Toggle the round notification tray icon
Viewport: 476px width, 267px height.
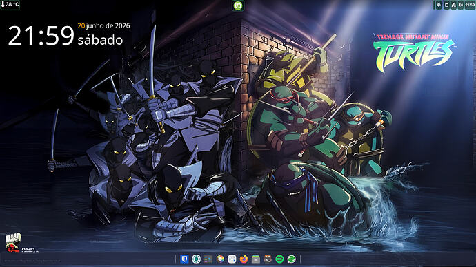[439, 5]
